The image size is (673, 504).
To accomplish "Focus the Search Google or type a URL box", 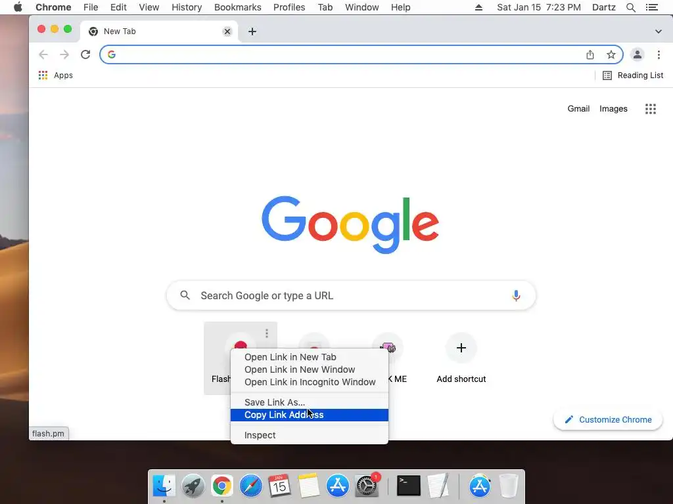I will tap(351, 295).
